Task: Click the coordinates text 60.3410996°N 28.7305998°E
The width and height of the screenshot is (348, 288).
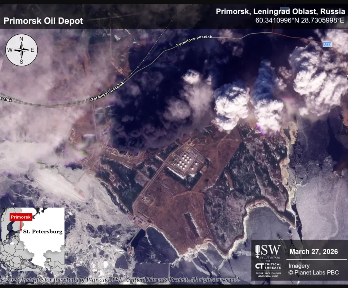Action: coord(299,20)
